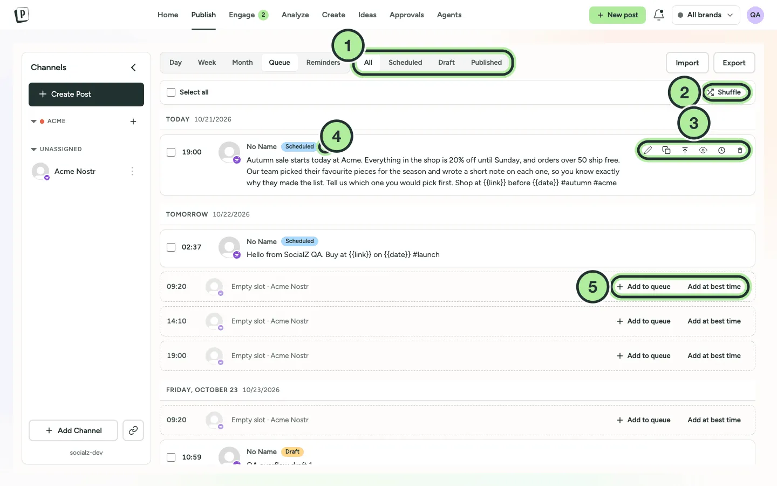Add to queue for tomorrow 09:20 slot
The image size is (777, 486).
click(644, 287)
